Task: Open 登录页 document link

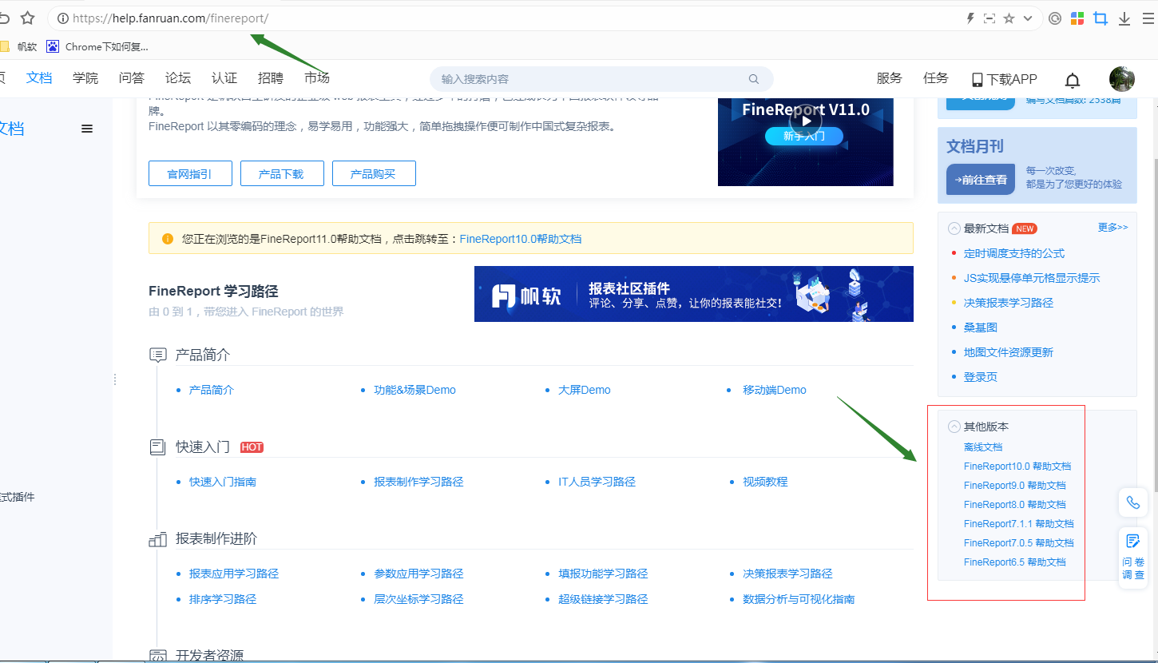Action: coord(981,377)
